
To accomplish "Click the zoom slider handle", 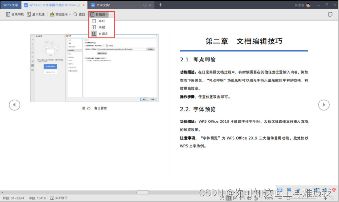I will (288, 198).
